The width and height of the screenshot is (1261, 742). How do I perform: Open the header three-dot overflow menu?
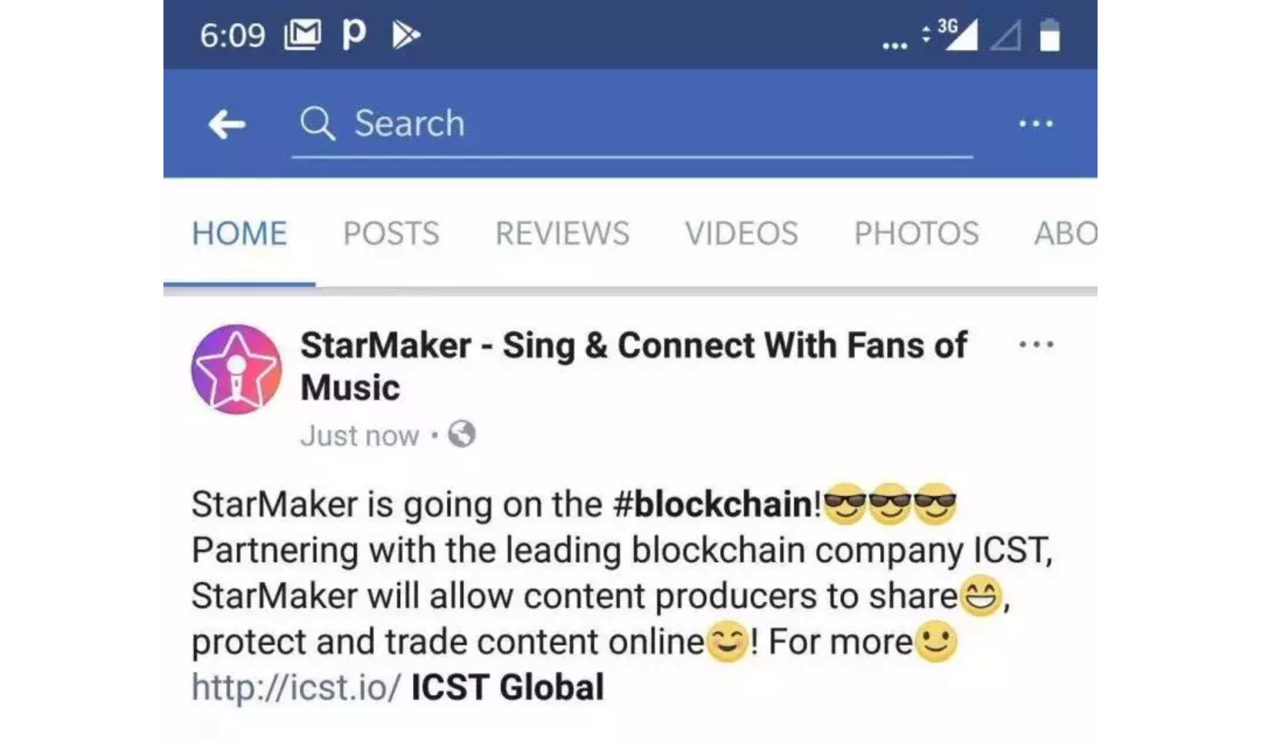[x=1036, y=124]
